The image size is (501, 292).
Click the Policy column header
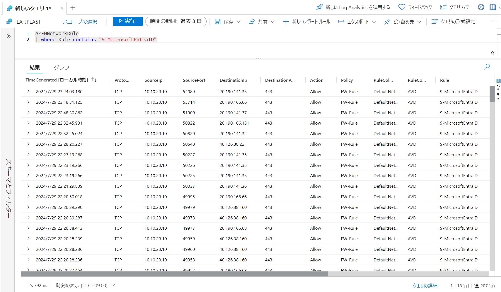coord(347,80)
